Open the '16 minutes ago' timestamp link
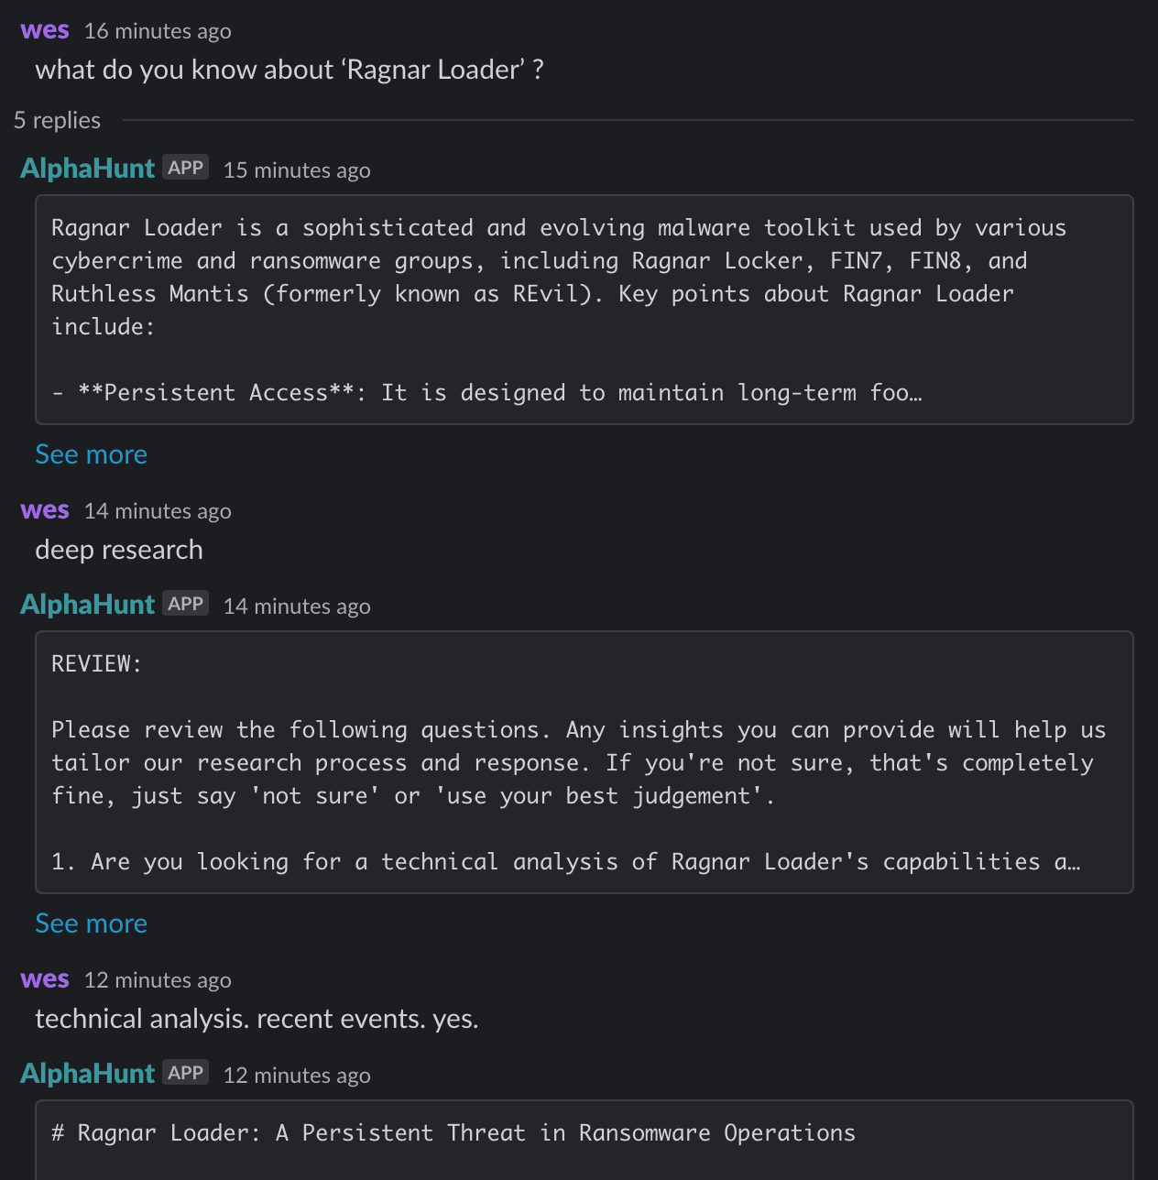The image size is (1158, 1180). tap(158, 31)
